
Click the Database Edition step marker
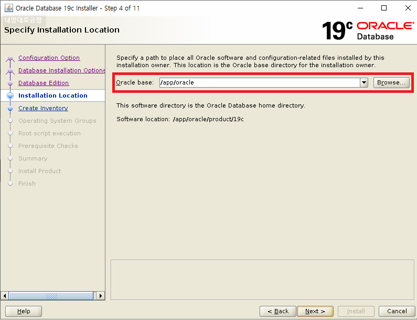point(10,83)
